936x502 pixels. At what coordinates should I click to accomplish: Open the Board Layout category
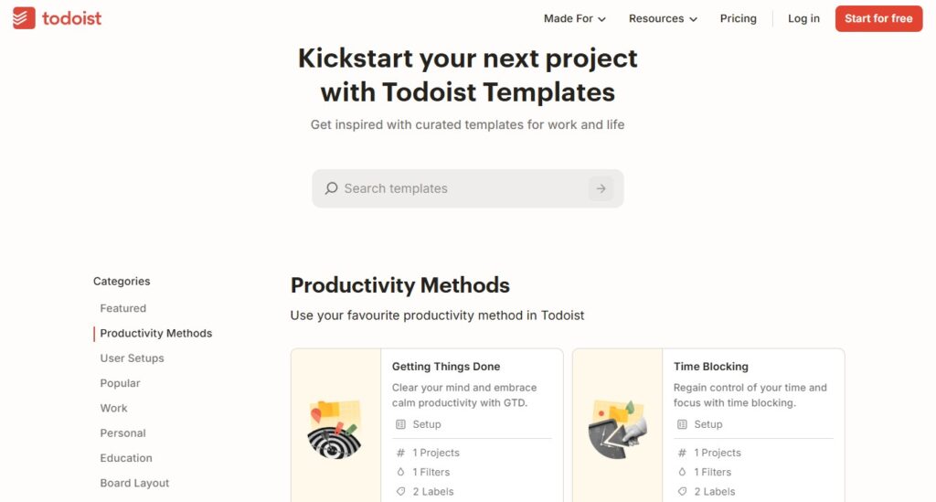134,483
